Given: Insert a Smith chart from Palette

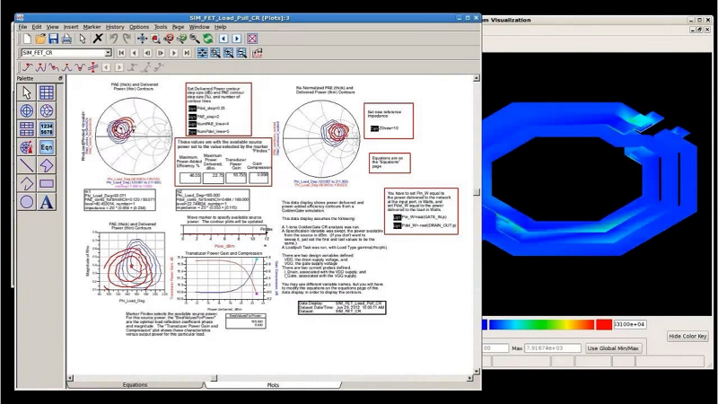Looking at the screenshot, I should (47, 110).
